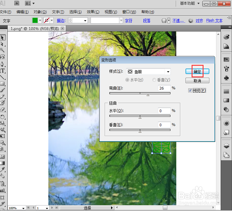This screenshot has width=232, height=211.
Task: Close the 1.png document tab
Action: click(x=62, y=28)
